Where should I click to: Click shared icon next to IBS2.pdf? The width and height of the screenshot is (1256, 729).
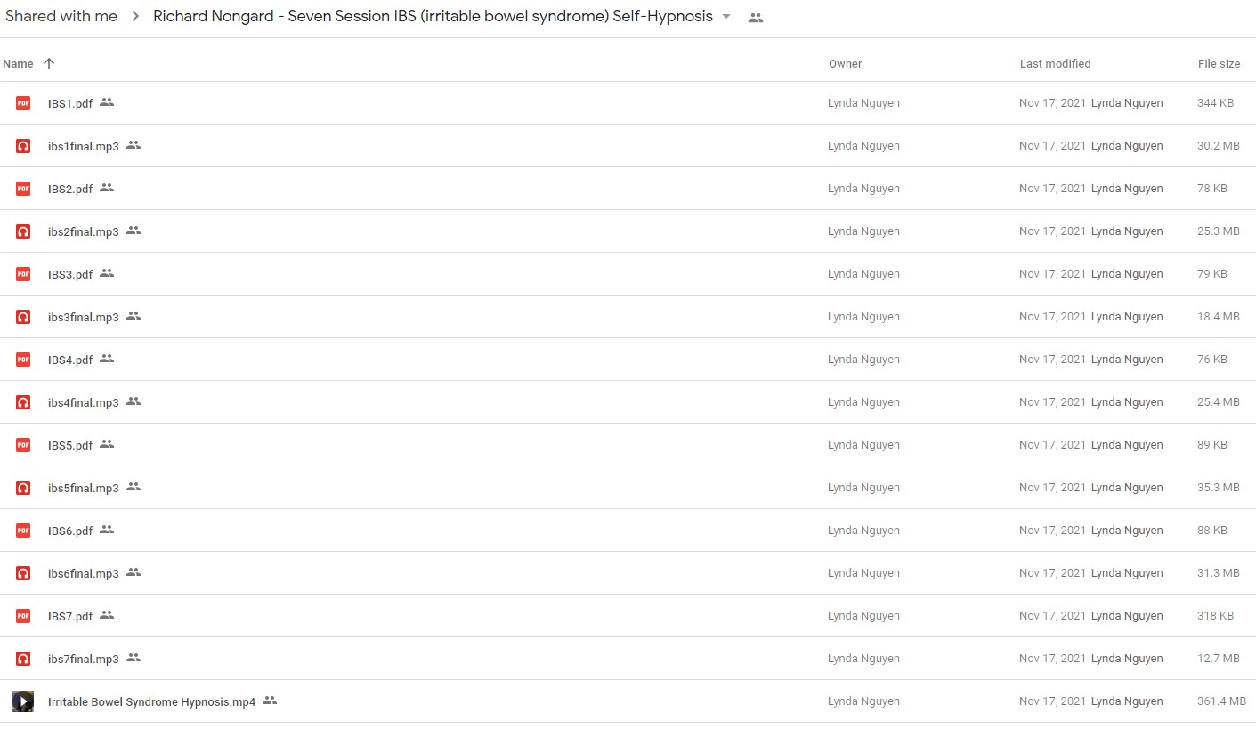point(107,188)
